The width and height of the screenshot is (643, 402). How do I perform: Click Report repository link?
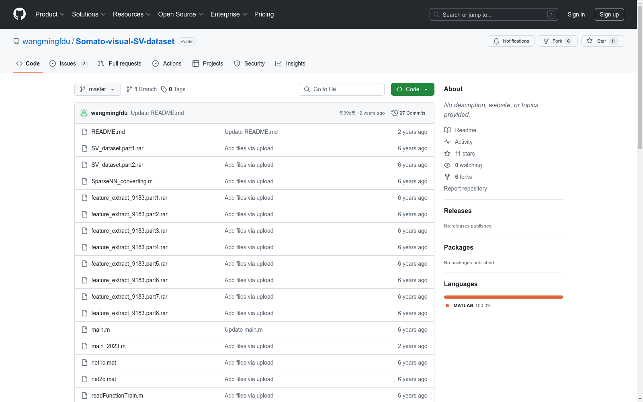click(465, 189)
